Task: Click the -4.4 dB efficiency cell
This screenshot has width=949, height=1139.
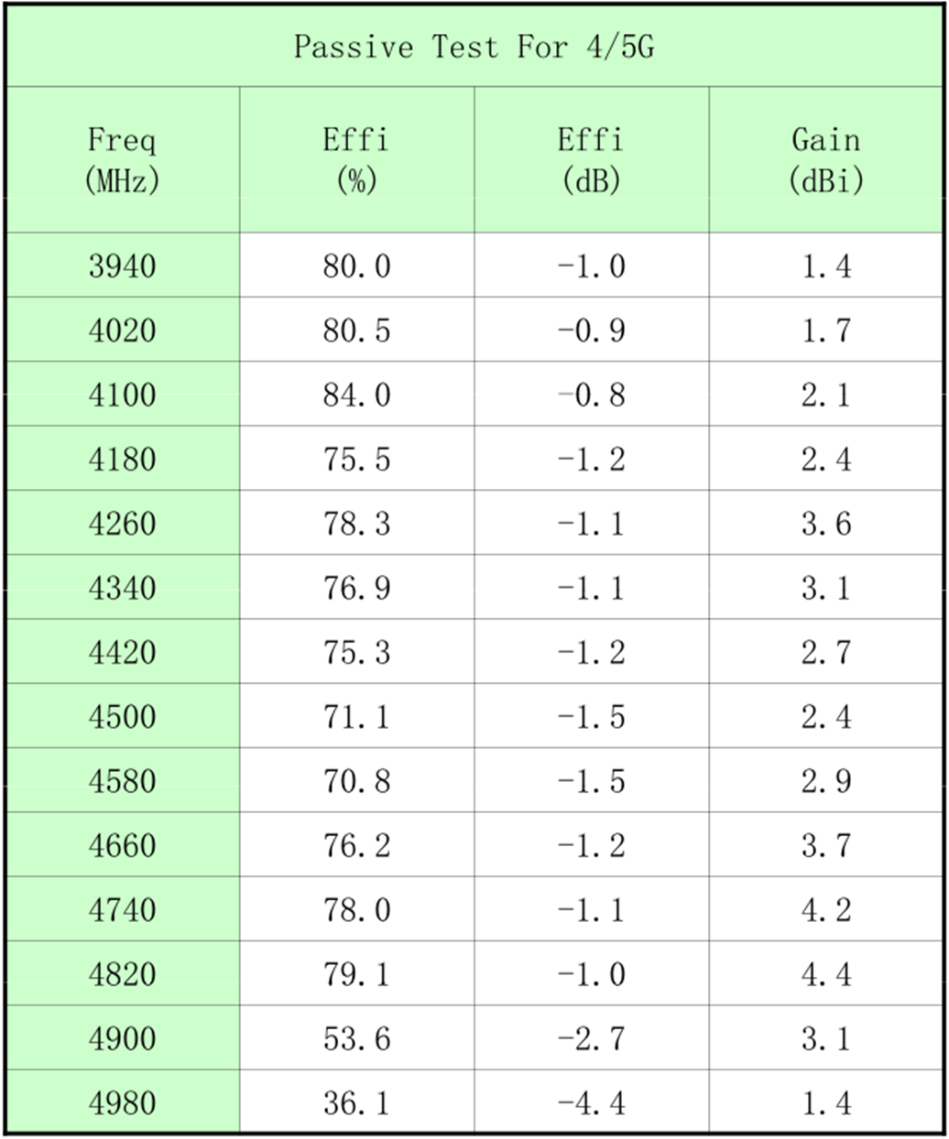Action: coord(591,1103)
